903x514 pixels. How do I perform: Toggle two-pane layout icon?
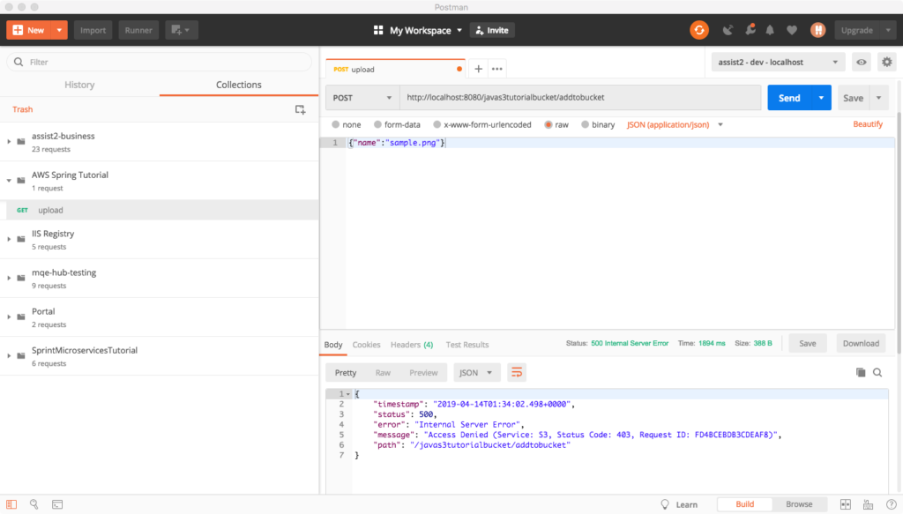[x=846, y=504]
